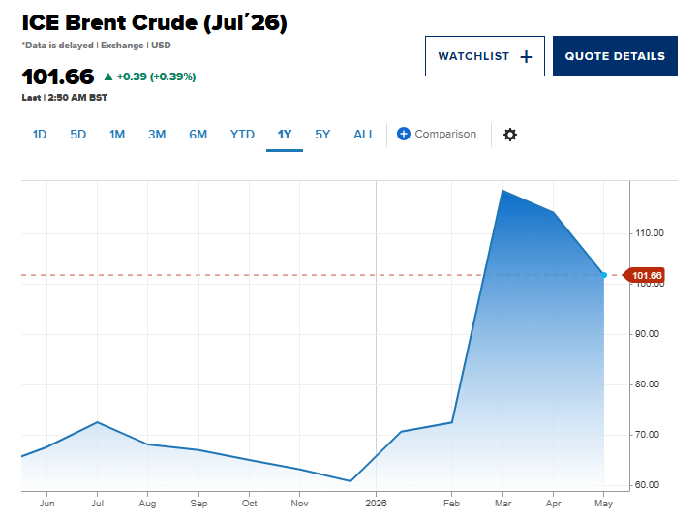Click the March peak on chart
700x520 pixels.
tap(502, 191)
